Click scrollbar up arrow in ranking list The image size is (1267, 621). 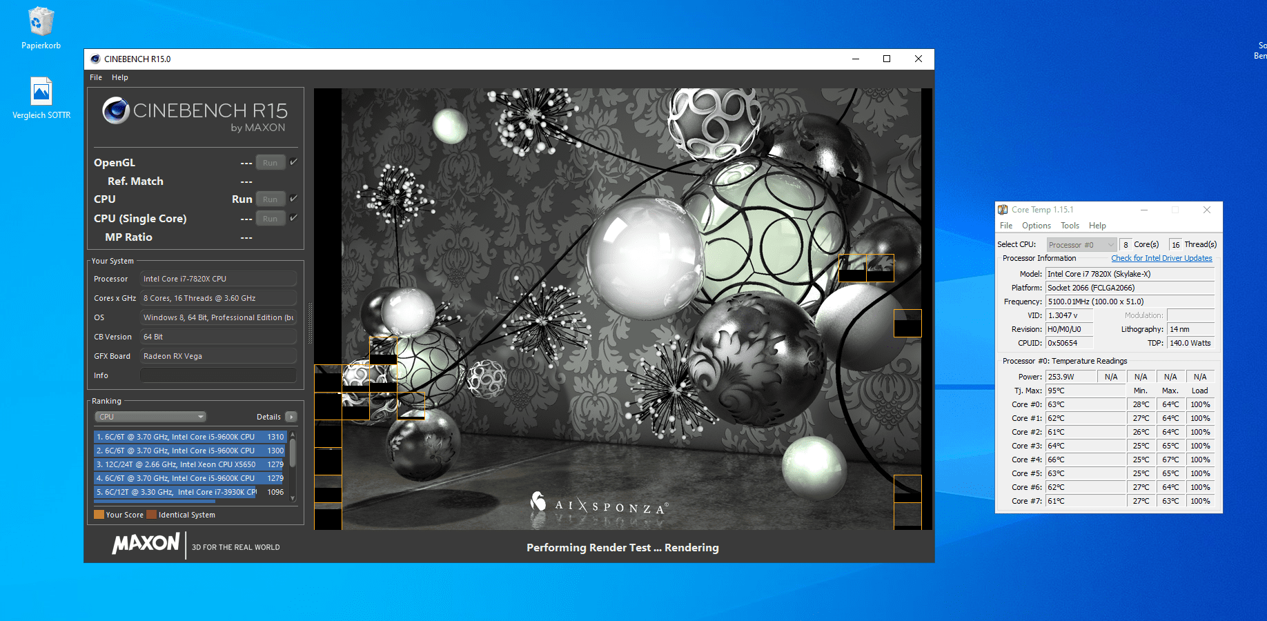293,435
